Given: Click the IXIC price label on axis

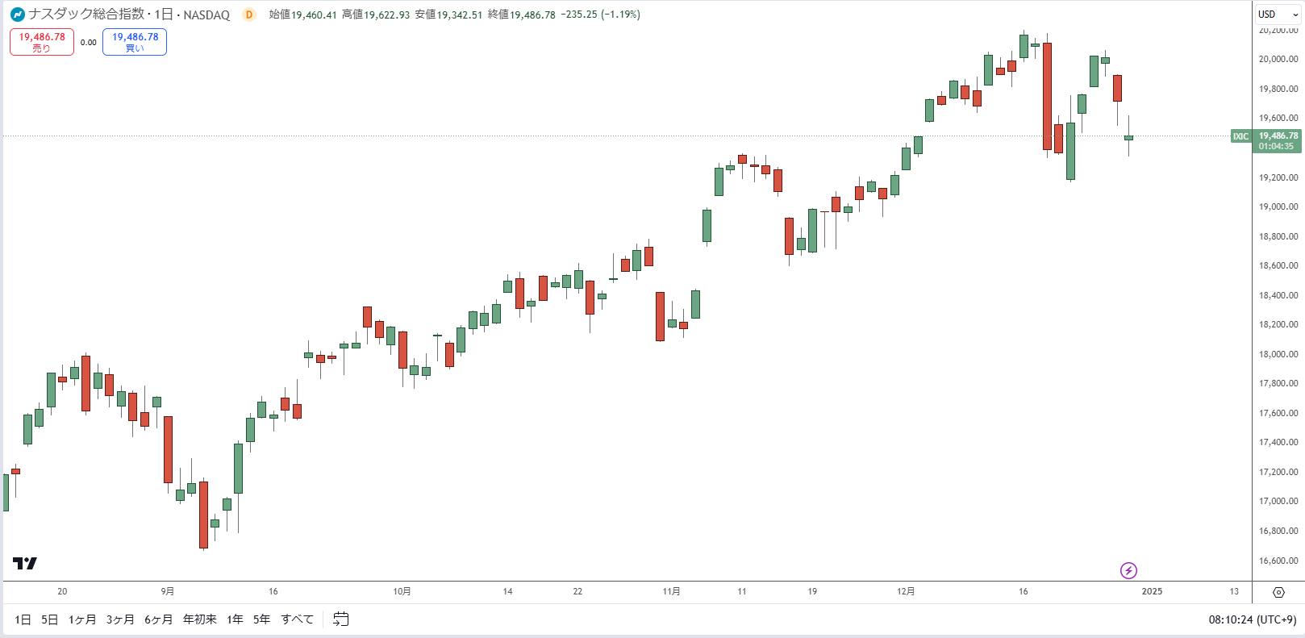Looking at the screenshot, I should tap(1240, 136).
